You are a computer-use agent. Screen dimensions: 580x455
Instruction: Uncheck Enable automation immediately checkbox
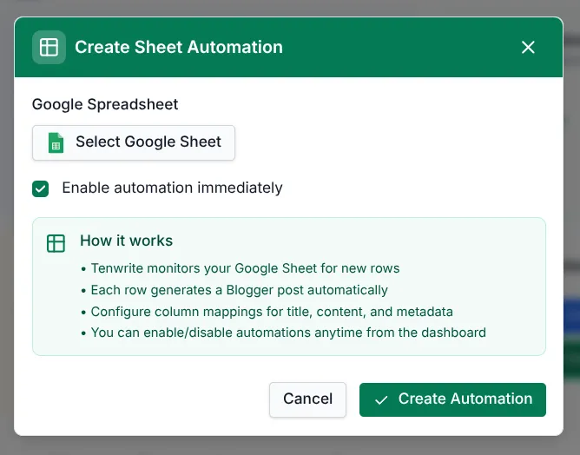(40, 188)
